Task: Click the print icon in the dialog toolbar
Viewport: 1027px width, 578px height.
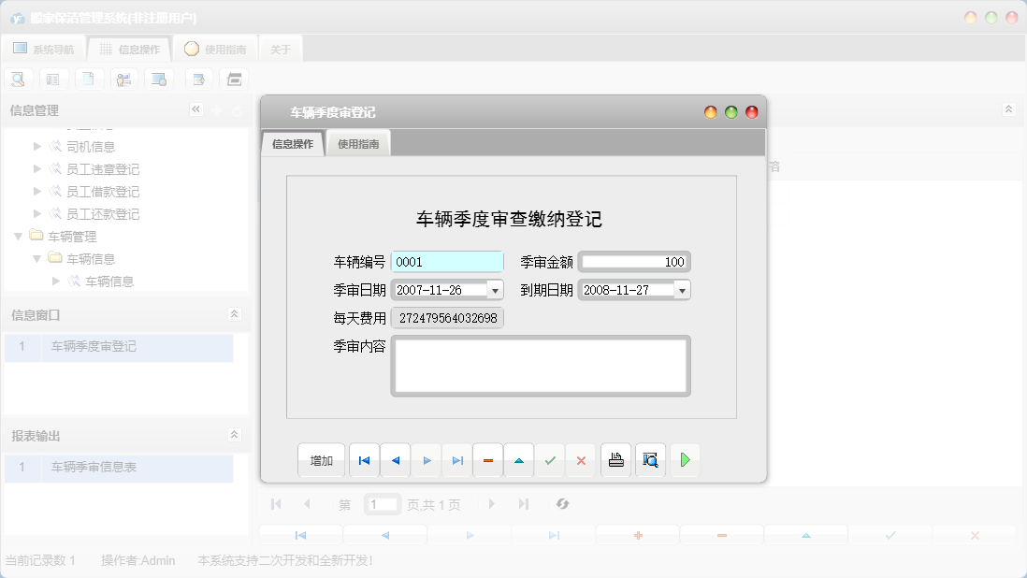Action: (x=615, y=459)
